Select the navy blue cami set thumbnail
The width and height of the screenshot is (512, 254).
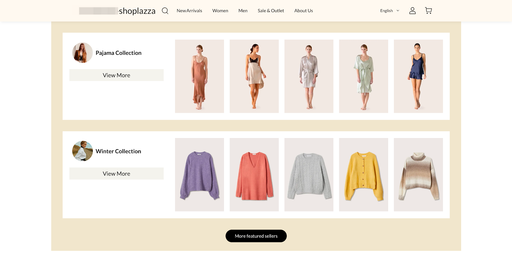click(418, 76)
